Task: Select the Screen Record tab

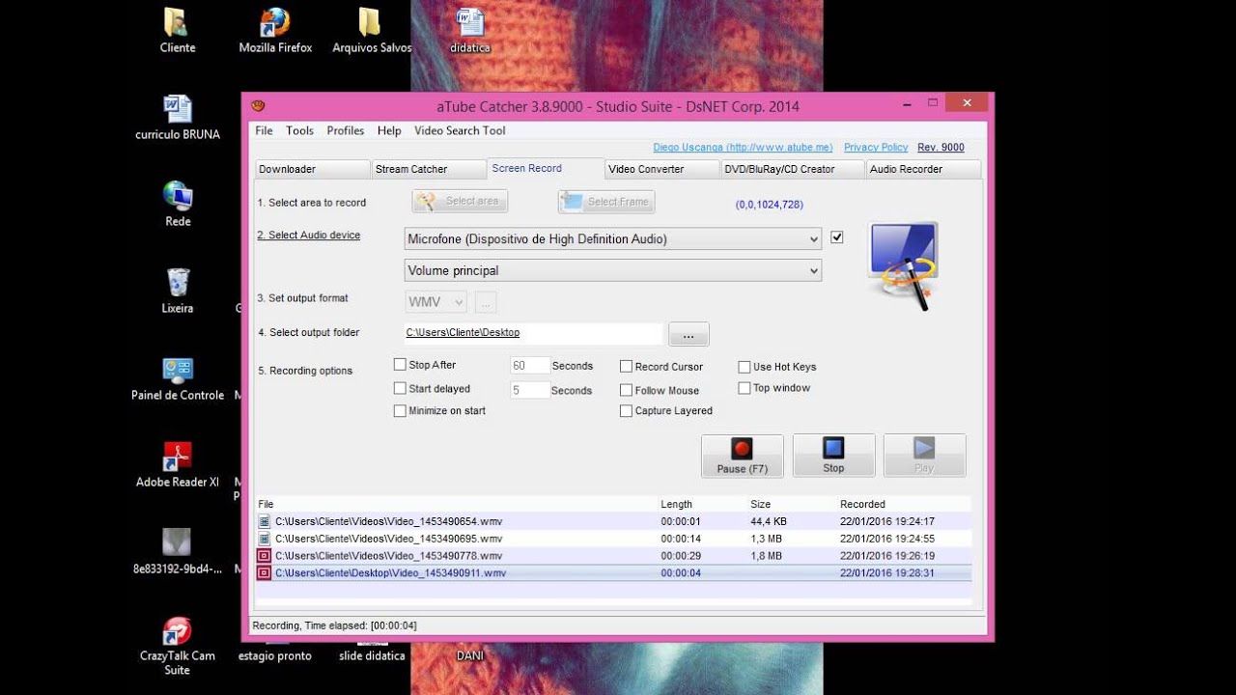Action: pyautogui.click(x=546, y=168)
